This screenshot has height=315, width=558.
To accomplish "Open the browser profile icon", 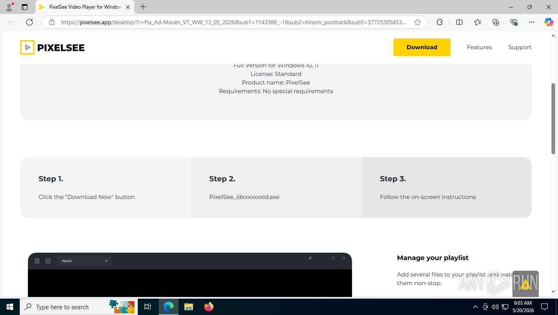I will (x=9, y=7).
